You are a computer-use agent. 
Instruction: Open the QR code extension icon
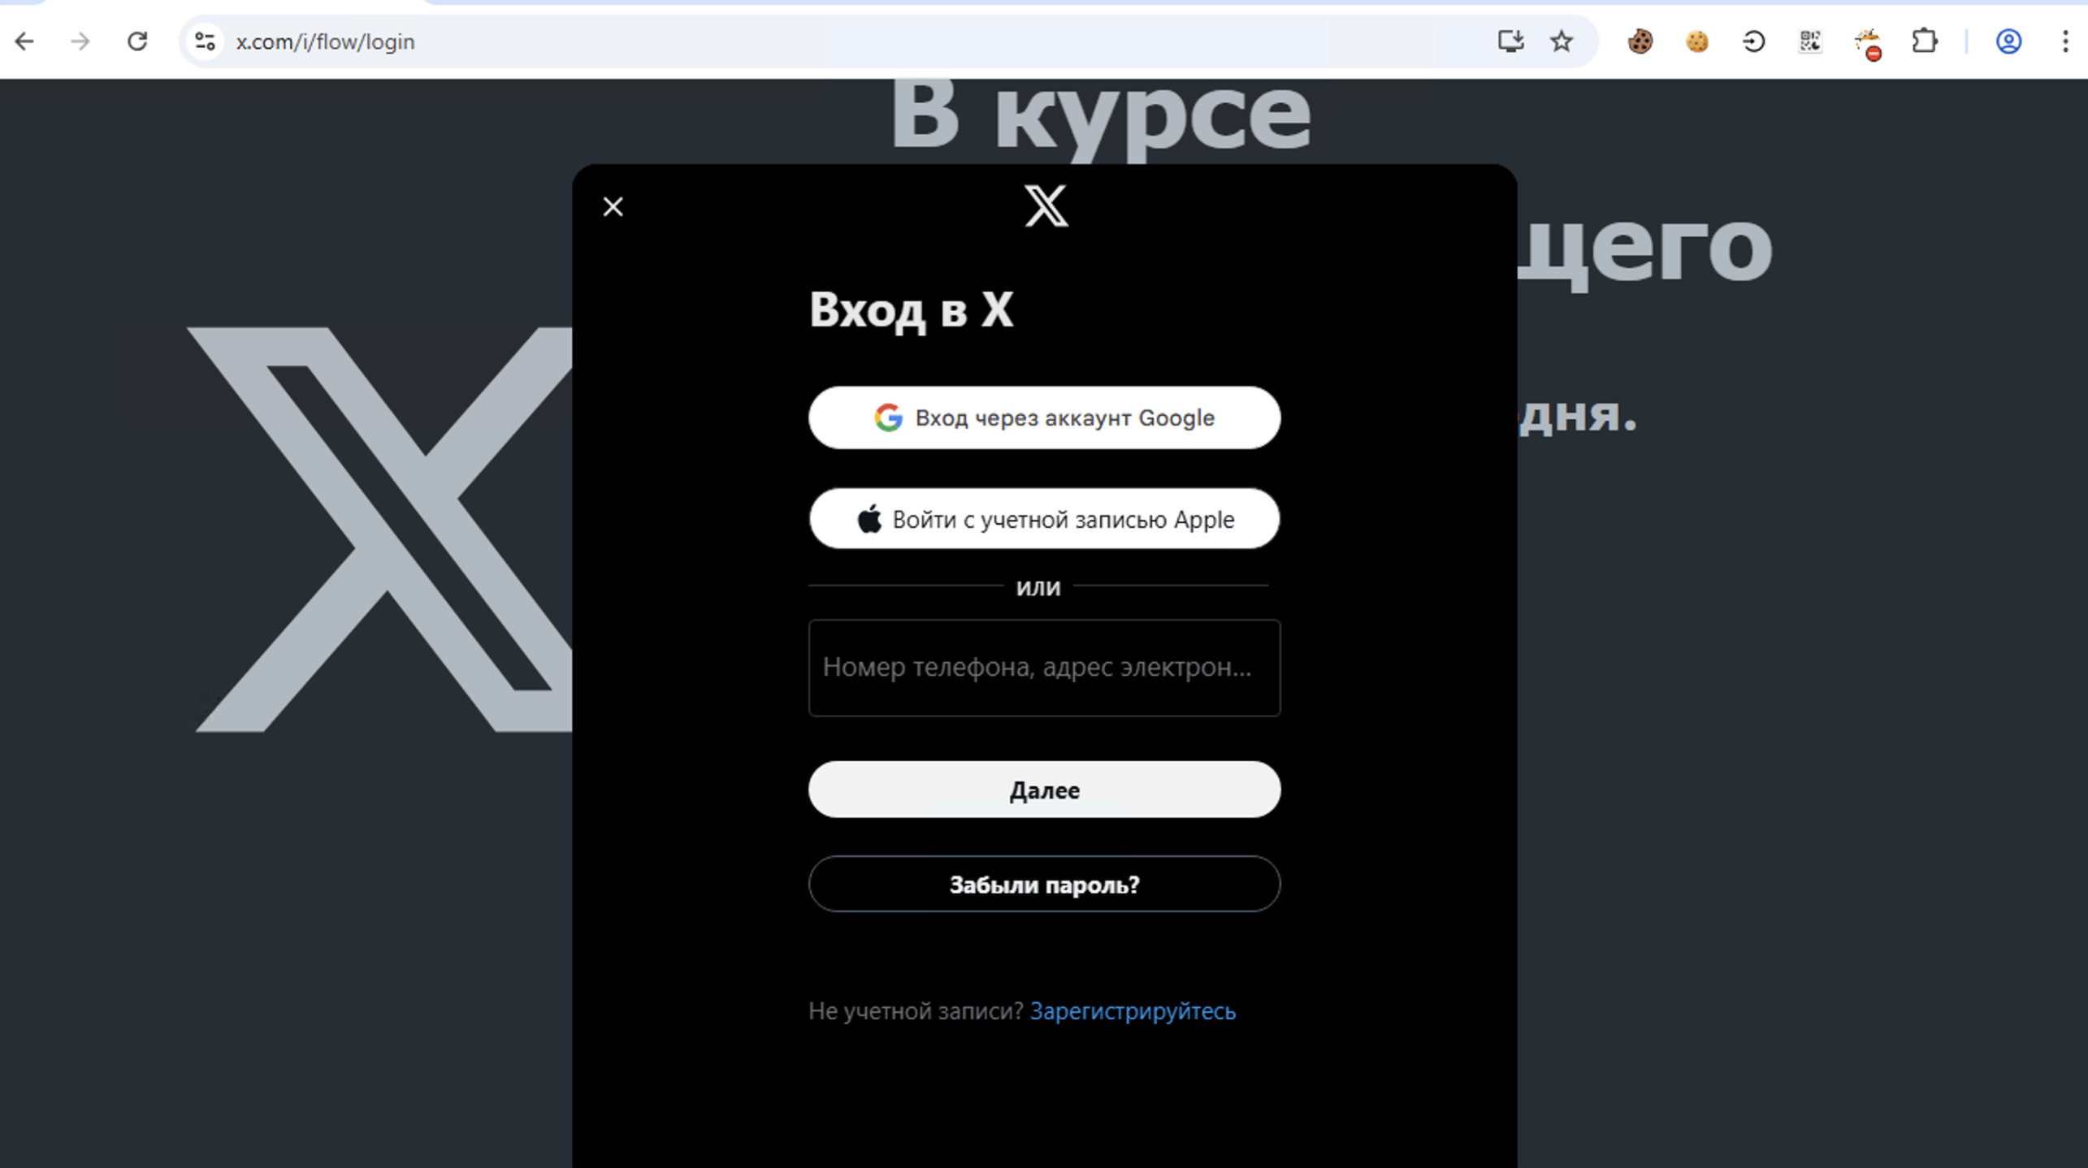pos(1810,41)
